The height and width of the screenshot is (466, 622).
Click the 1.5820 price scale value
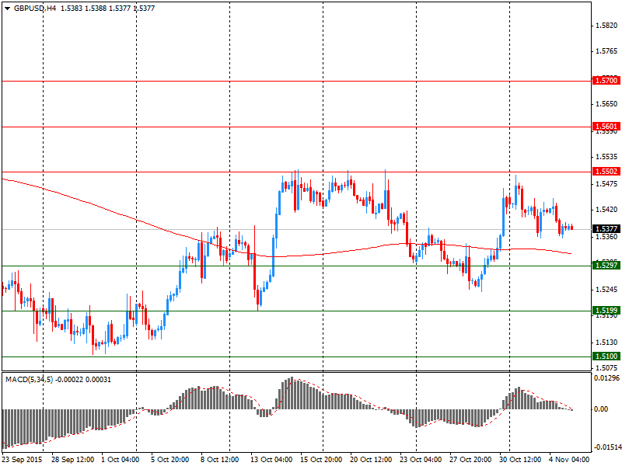coord(607,26)
